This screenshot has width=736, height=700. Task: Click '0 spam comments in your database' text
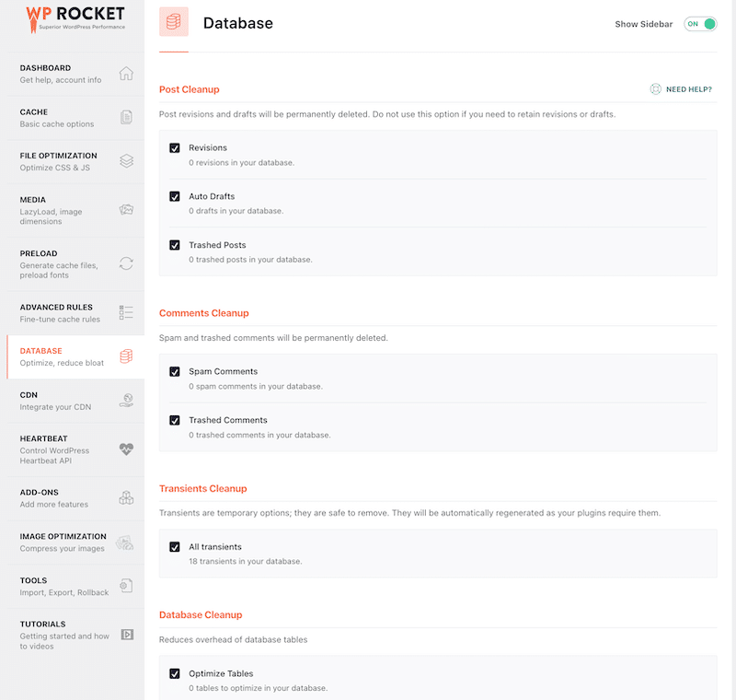[256, 387]
